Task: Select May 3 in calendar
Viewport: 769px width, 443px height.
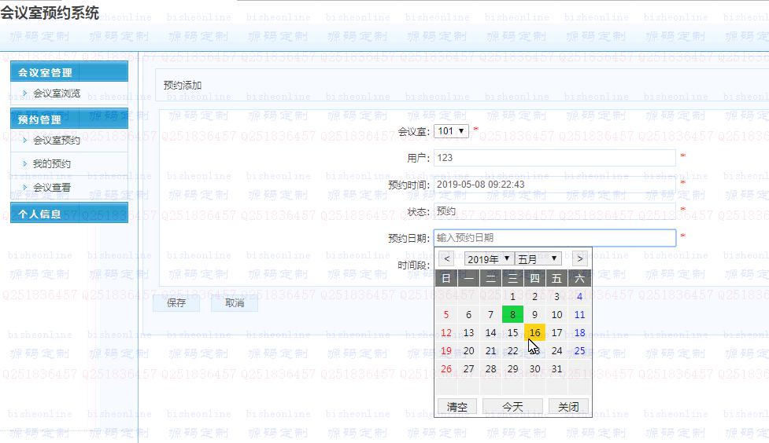Action: point(556,297)
